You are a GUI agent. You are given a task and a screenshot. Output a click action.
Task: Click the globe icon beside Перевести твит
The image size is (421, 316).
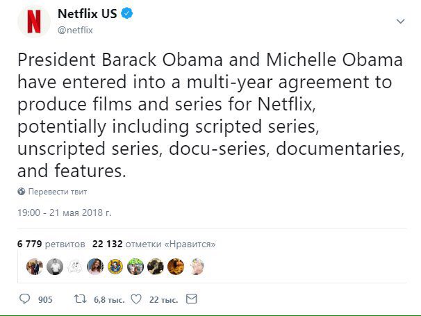[22, 192]
